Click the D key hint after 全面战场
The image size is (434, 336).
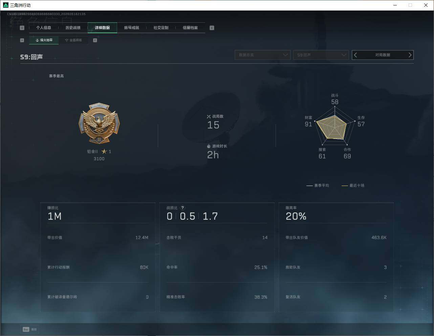[x=95, y=40]
